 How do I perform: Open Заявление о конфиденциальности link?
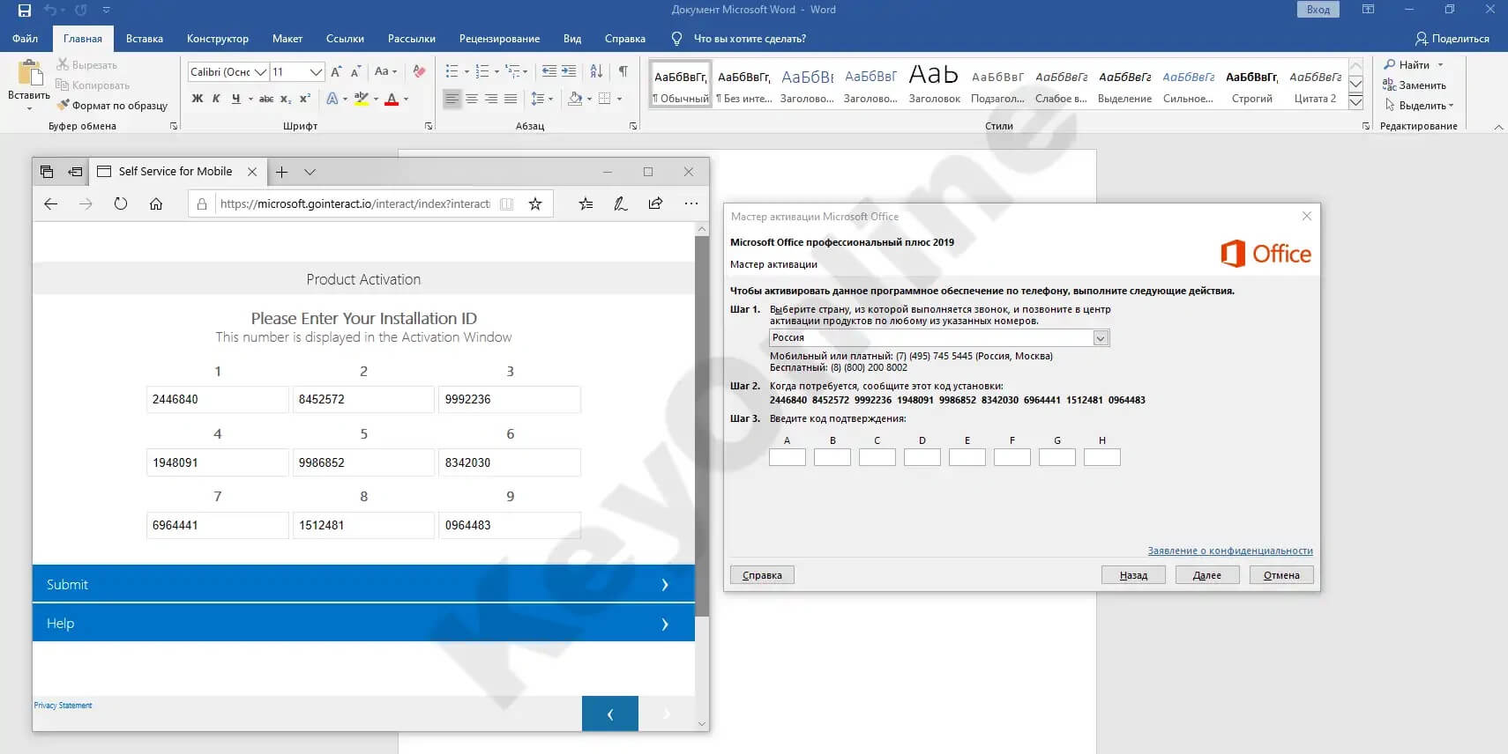(x=1230, y=551)
